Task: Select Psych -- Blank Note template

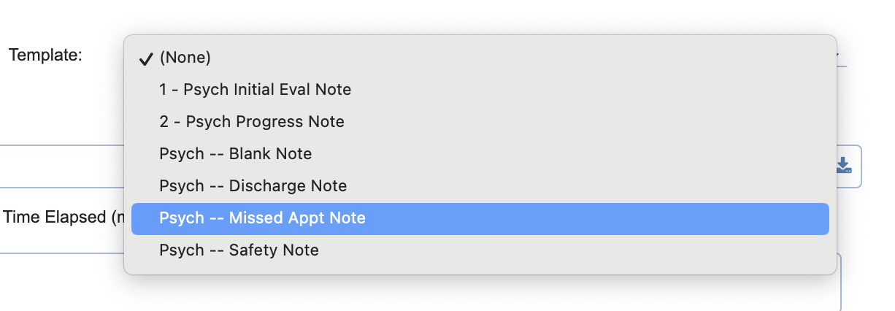Action: tap(480, 154)
